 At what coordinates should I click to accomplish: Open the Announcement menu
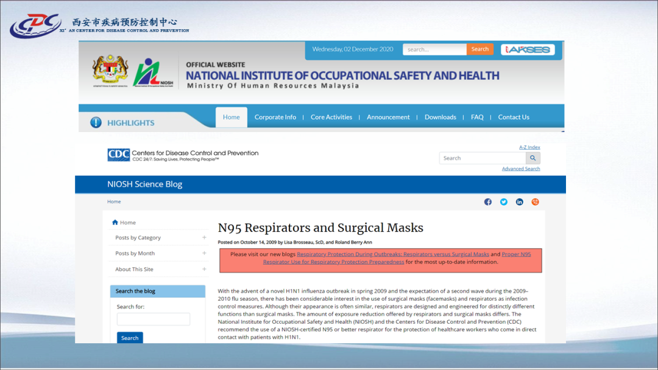[x=388, y=117]
